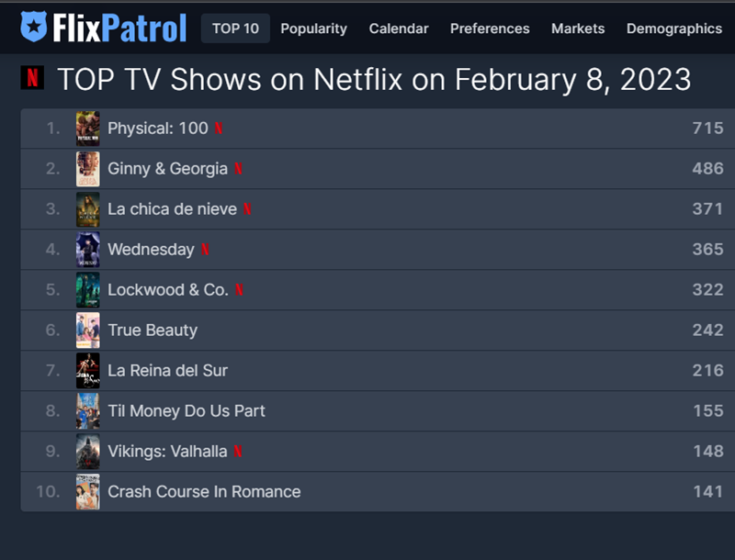Open the Preferences menu
Viewport: 735px width, 560px height.
[x=490, y=28]
